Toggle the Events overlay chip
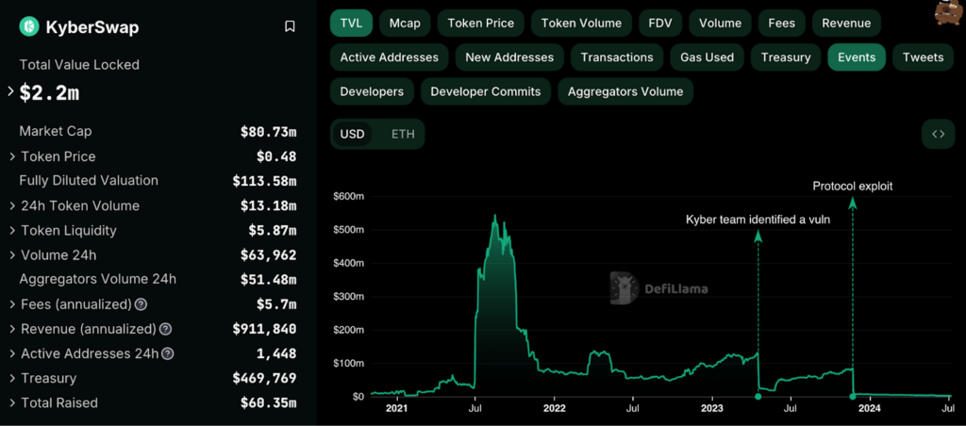The height and width of the screenshot is (426, 966). pyautogui.click(x=857, y=57)
